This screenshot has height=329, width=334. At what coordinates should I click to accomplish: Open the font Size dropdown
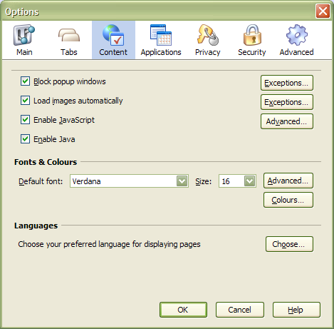coord(237,181)
